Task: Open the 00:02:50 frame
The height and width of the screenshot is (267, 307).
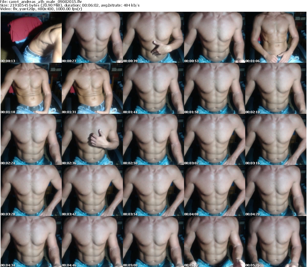Action: (x=153, y=139)
